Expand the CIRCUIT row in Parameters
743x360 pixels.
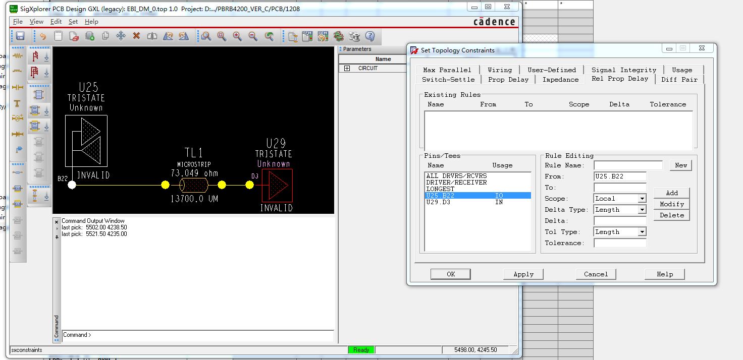[x=347, y=68]
